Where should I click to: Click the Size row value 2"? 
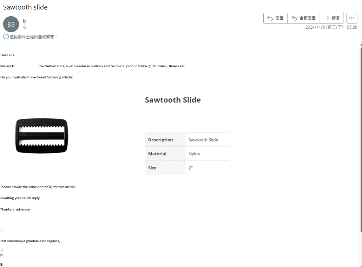tap(191, 168)
